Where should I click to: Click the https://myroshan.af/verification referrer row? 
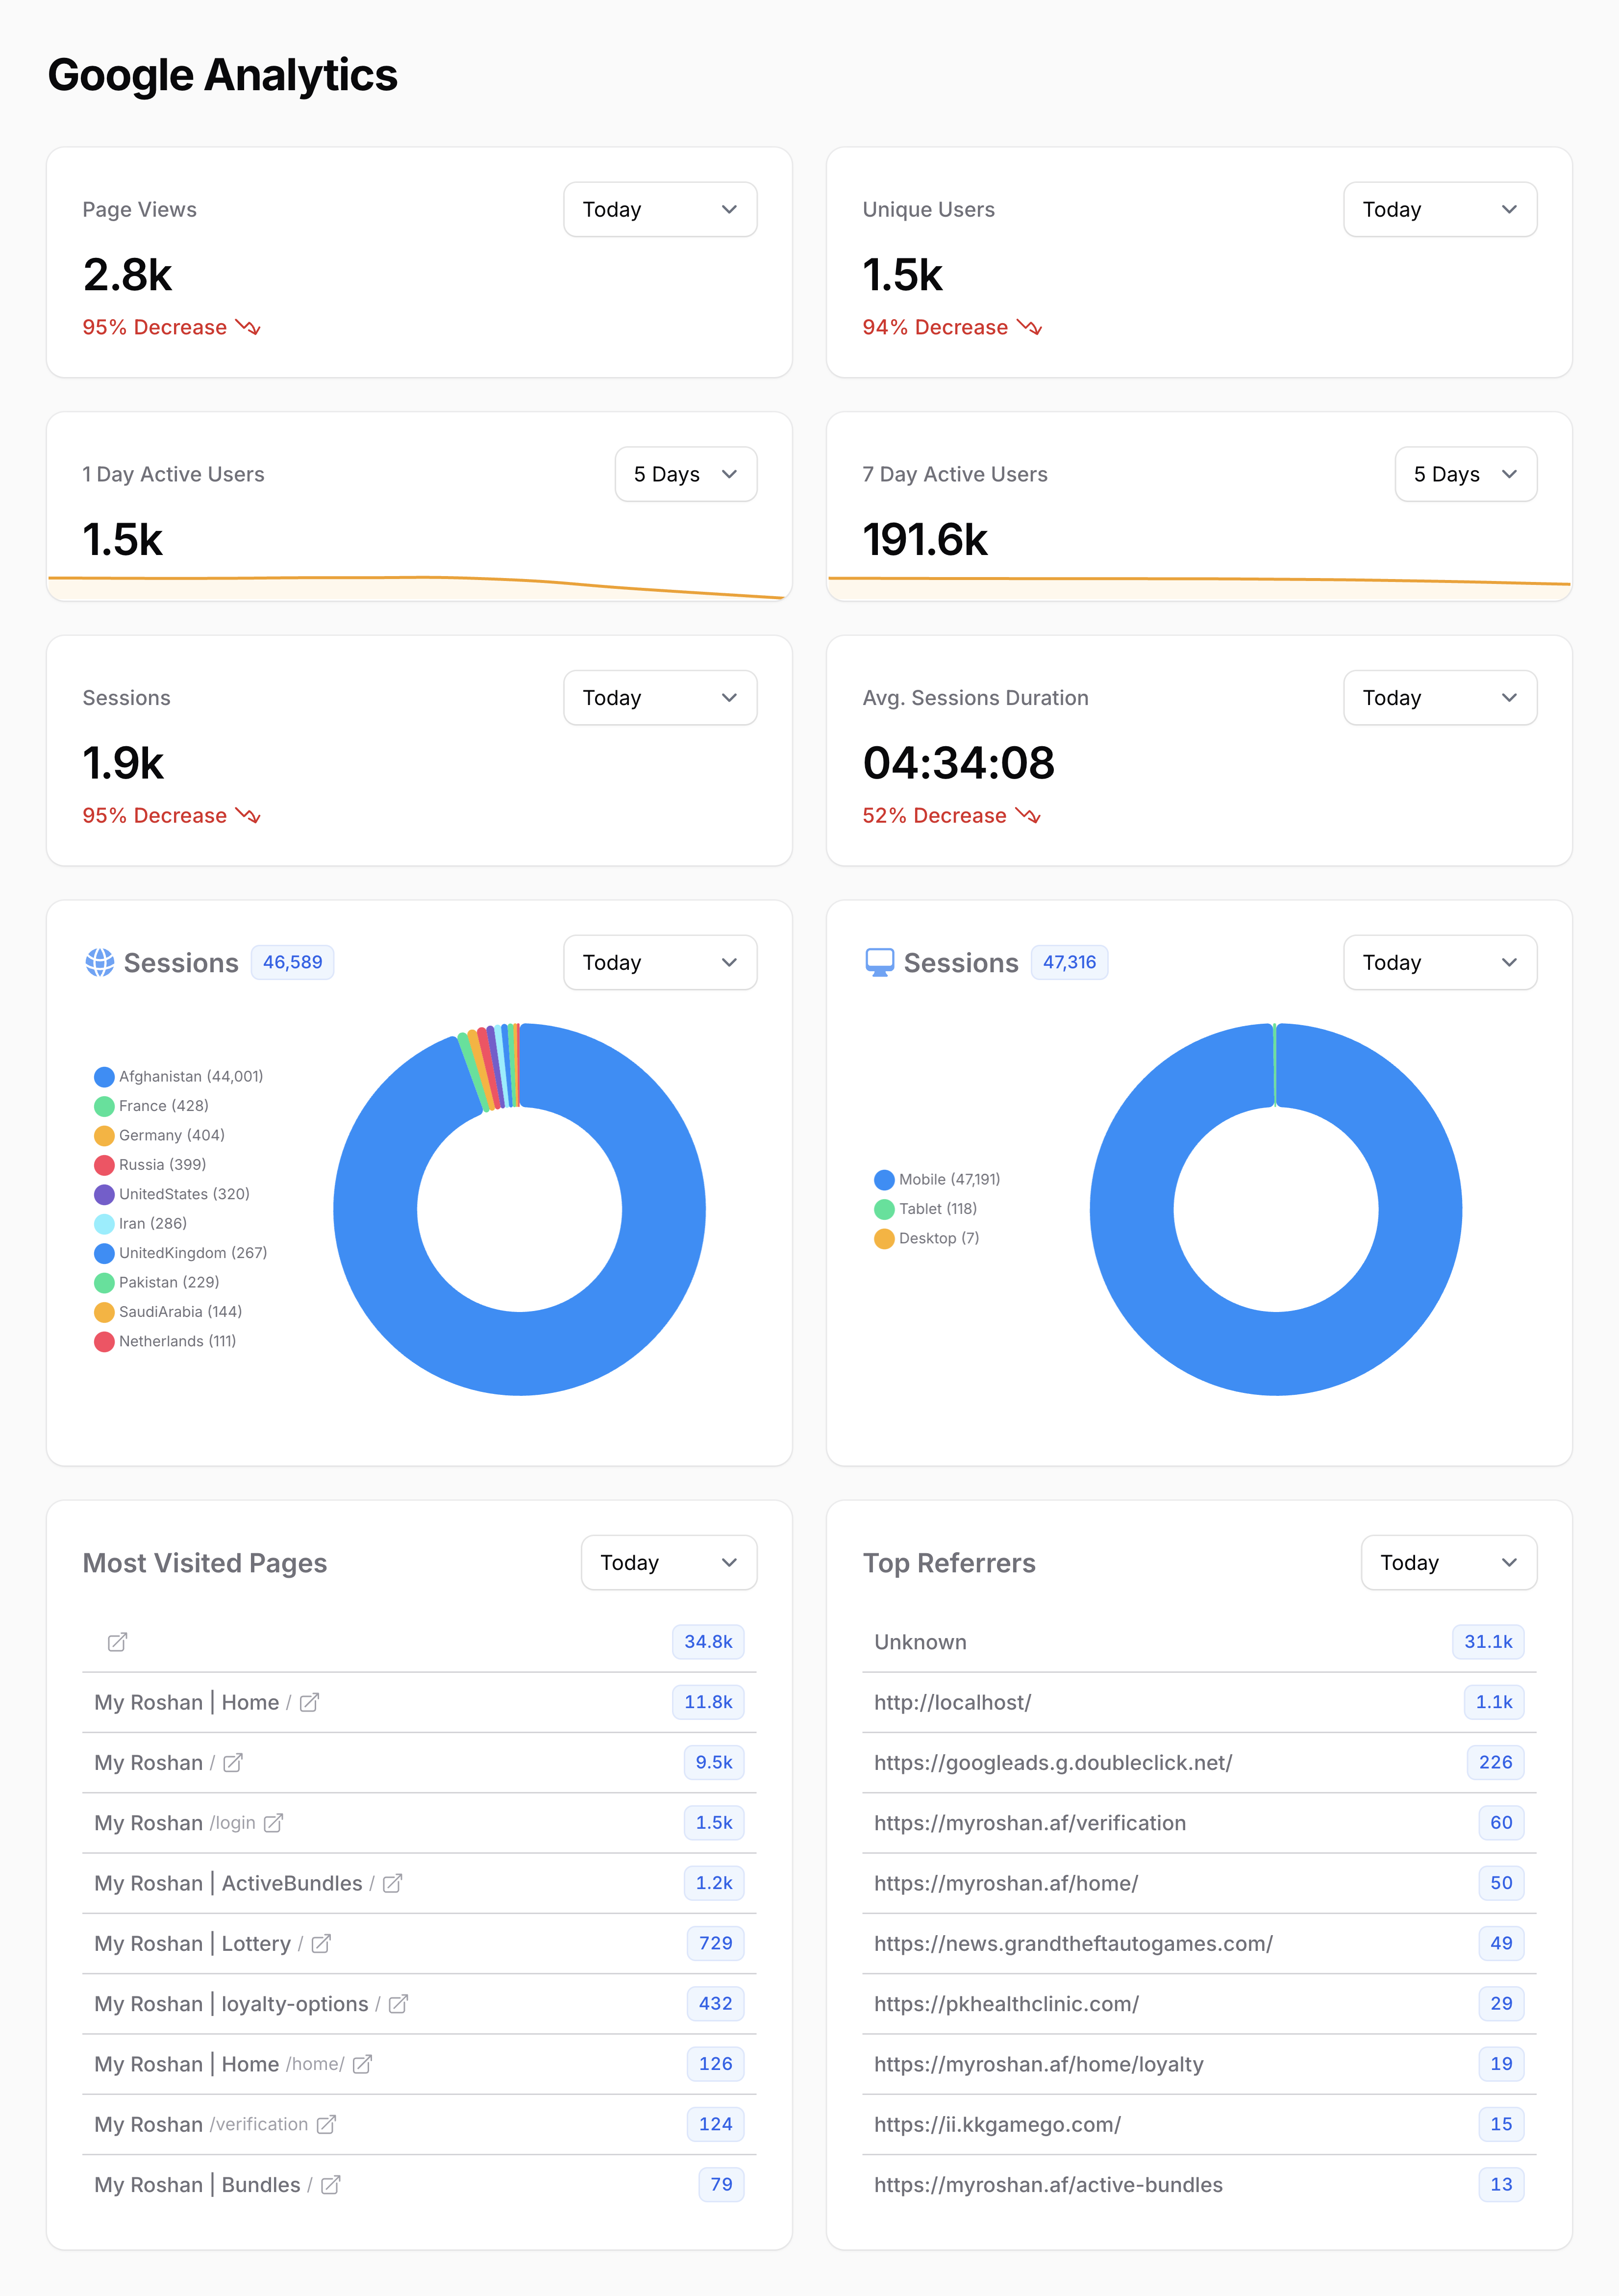tap(1029, 1823)
